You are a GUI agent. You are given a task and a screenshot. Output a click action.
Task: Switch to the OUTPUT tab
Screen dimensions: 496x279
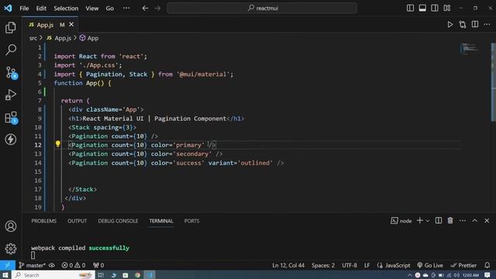tap(77, 221)
